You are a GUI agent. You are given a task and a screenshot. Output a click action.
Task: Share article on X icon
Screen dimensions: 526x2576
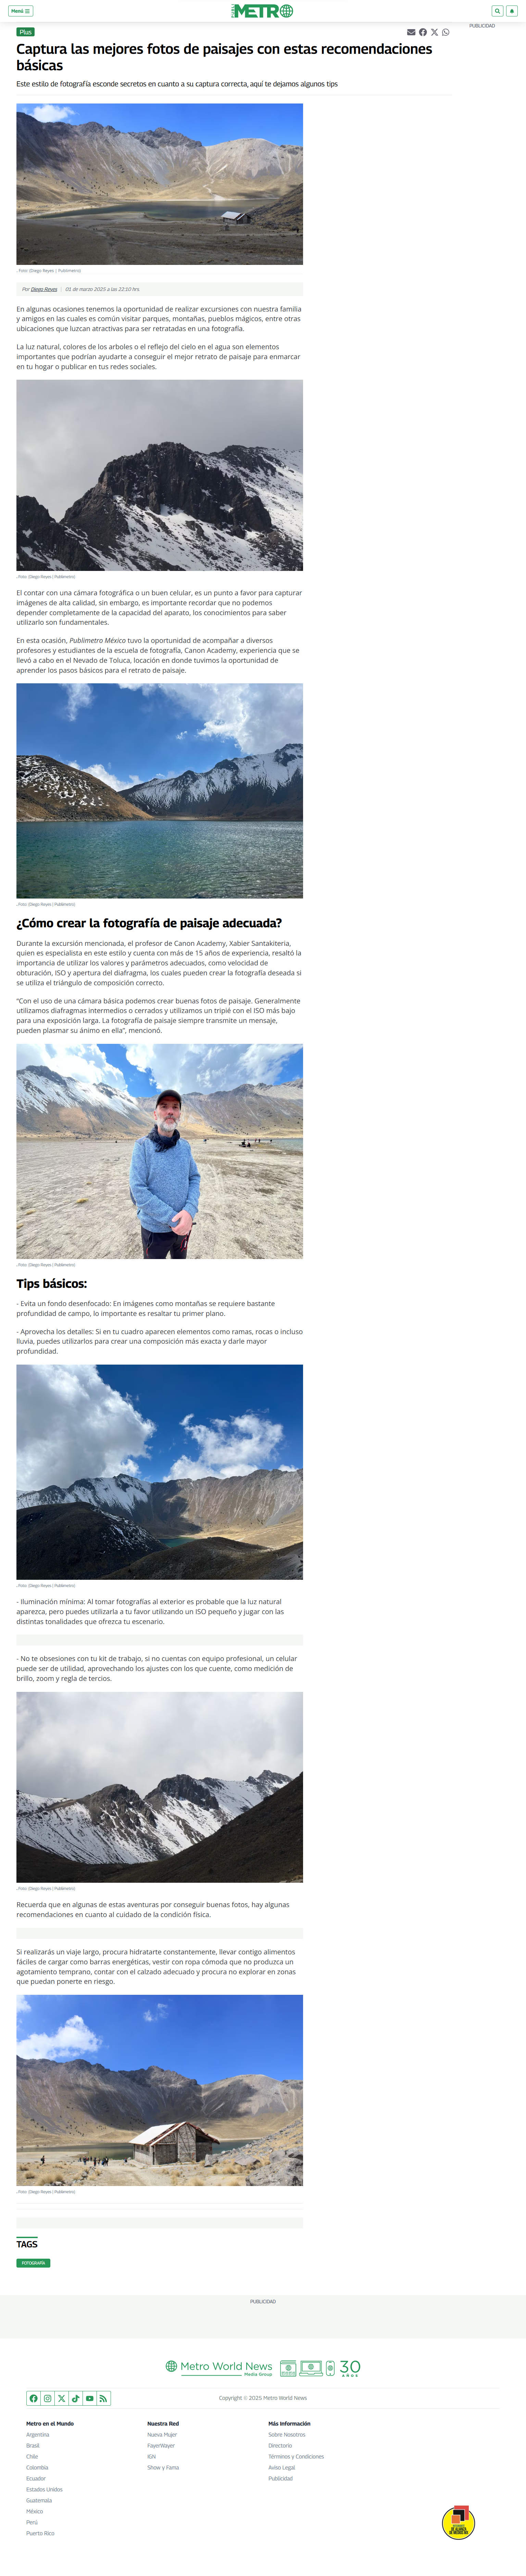point(434,32)
